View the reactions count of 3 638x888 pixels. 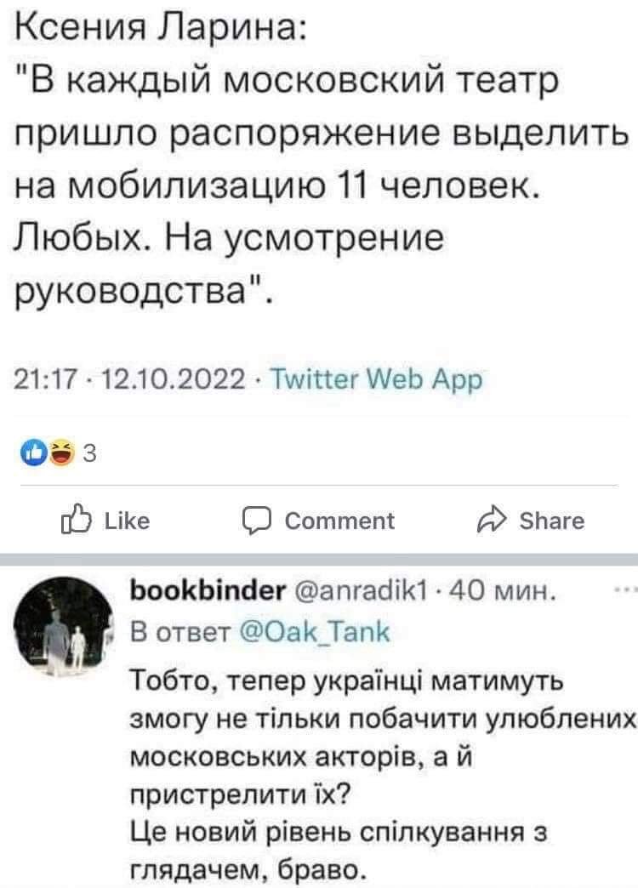click(x=89, y=453)
